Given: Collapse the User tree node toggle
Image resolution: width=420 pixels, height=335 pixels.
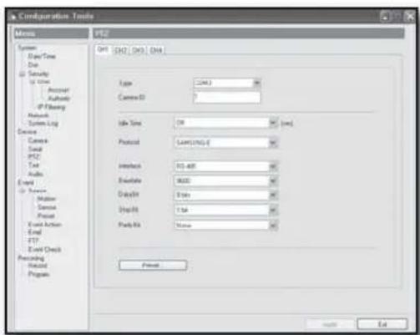Looking at the screenshot, I should [x=32, y=82].
